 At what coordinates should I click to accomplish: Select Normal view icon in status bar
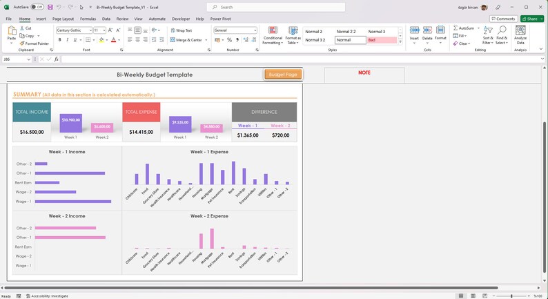[x=461, y=296]
